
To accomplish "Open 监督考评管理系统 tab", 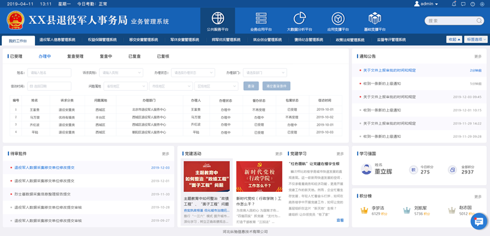I will pos(391,40).
